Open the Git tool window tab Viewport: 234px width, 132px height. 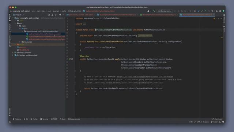26,119
